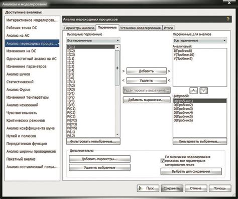This screenshot has height=199, width=238.
Task: Select Передаточная функция analysis
Action: point(32,144)
